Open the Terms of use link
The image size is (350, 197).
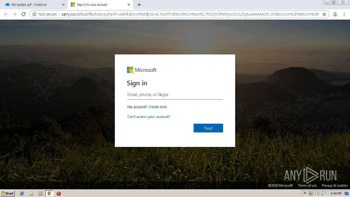pos(307,186)
